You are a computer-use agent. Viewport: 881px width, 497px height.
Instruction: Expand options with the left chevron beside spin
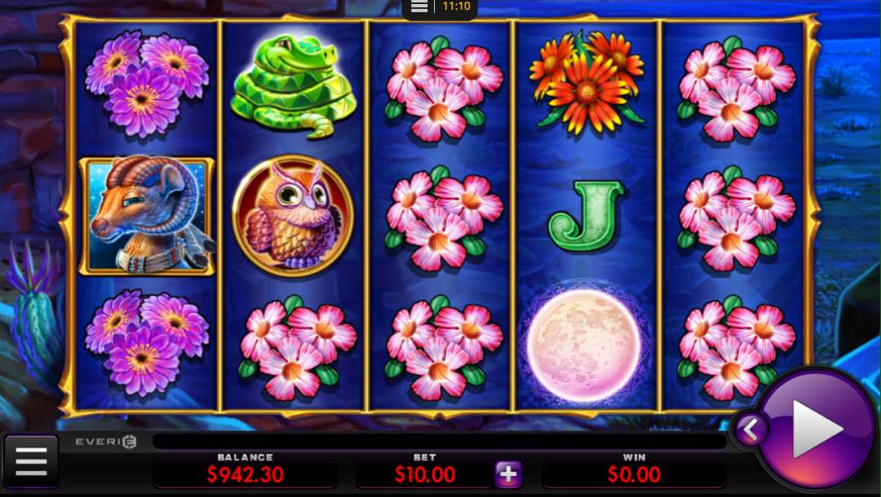pos(751,431)
